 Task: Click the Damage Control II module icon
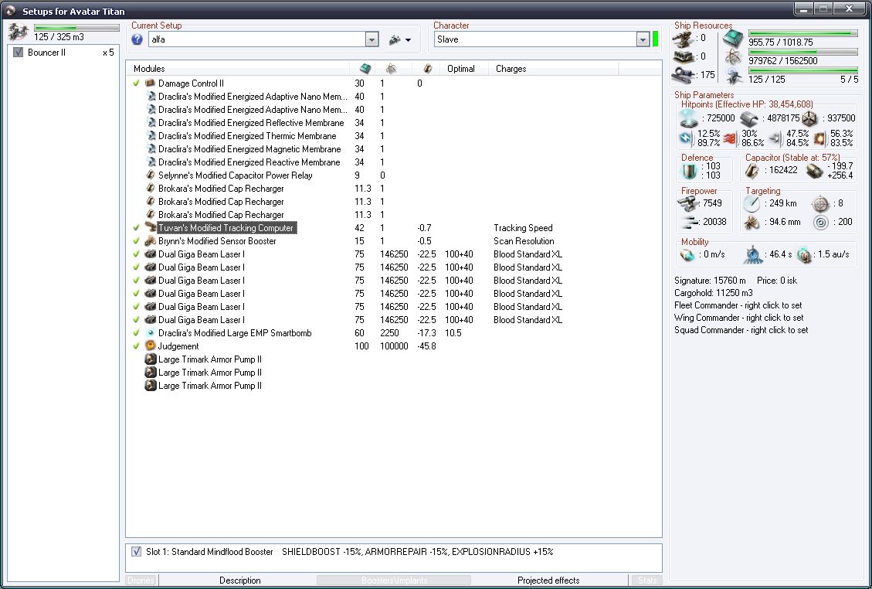(150, 83)
